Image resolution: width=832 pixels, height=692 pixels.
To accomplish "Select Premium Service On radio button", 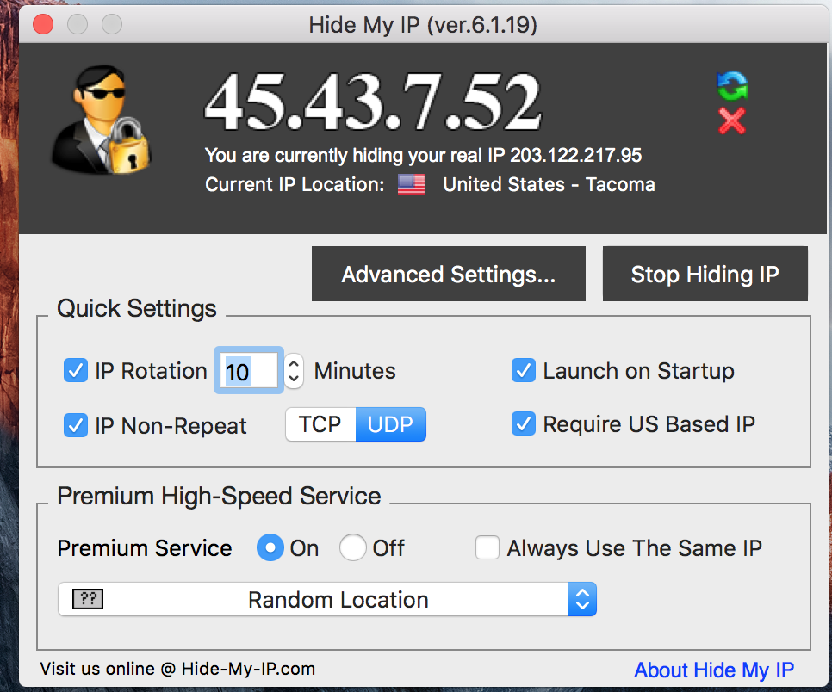I will point(270,547).
